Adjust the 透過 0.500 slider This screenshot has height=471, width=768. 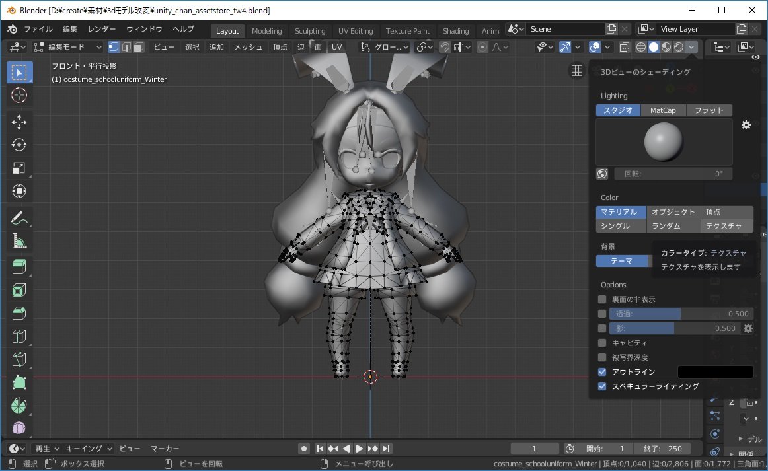click(681, 314)
